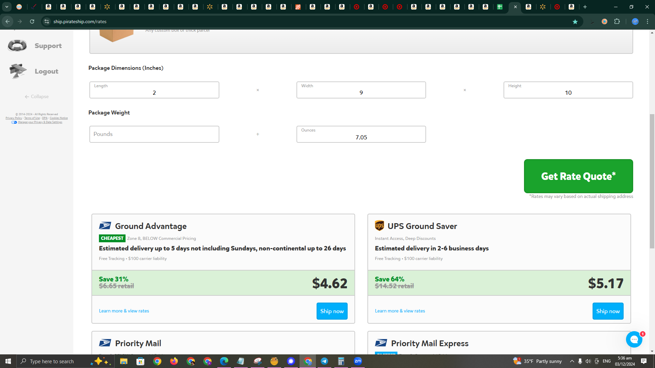Open the Cookies Notice link

point(59,118)
